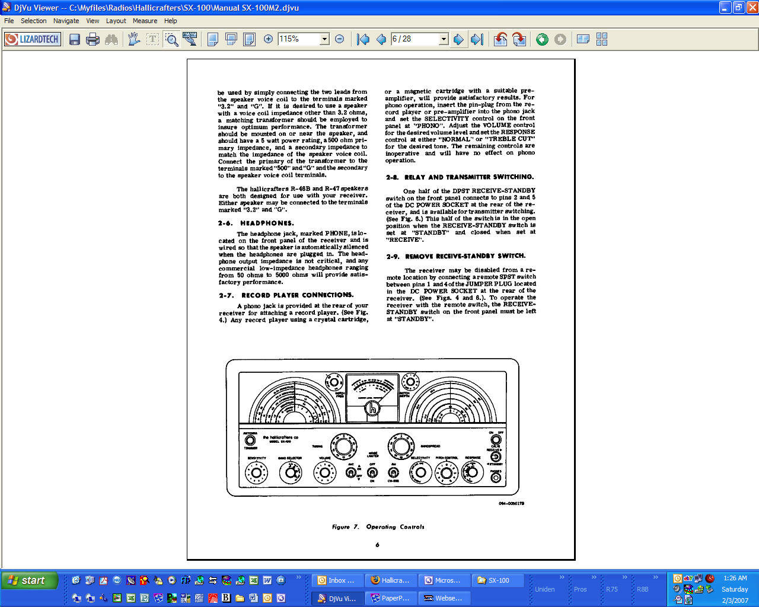Rotate page counterclockwise

click(x=500, y=39)
